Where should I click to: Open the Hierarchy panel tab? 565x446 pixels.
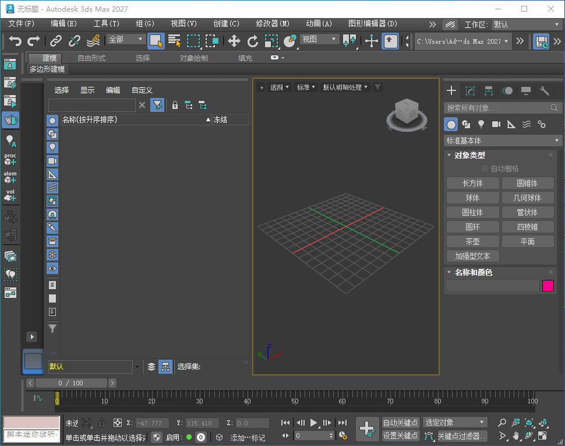489,91
